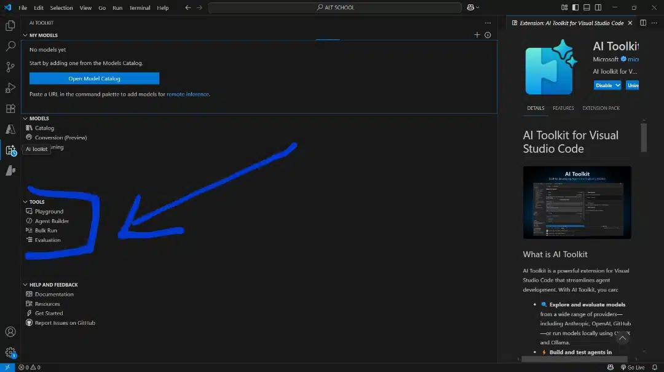This screenshot has width=664, height=372.
Task: Open the Extensions view
Action: 10,108
